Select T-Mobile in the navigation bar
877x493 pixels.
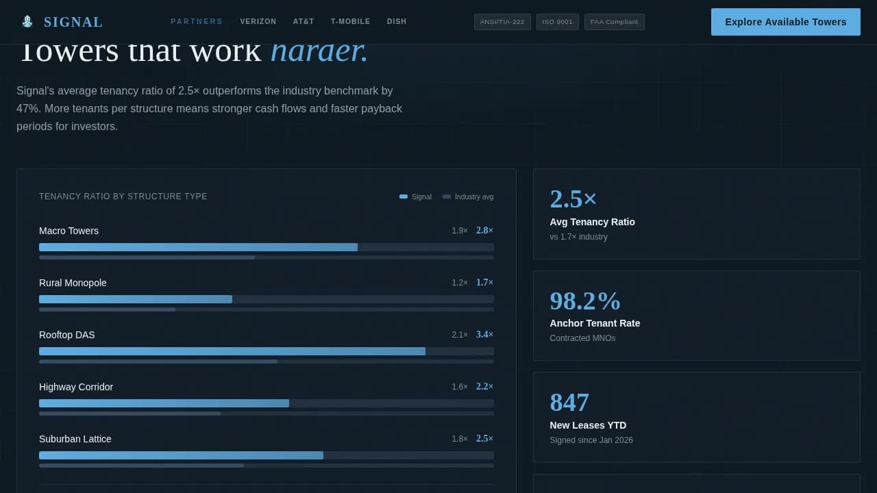click(x=350, y=22)
